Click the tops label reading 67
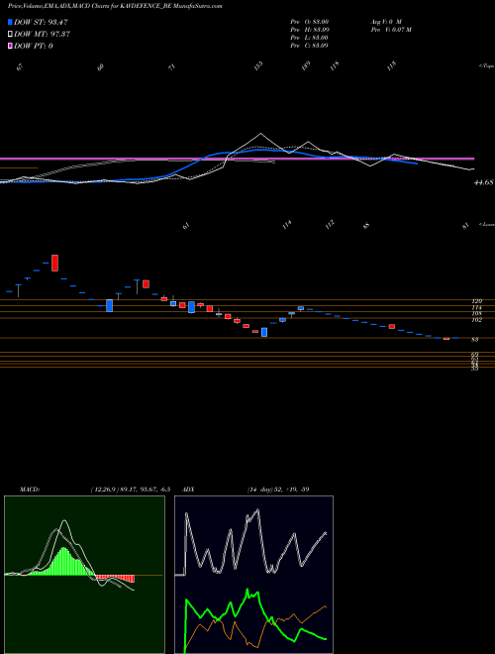This screenshot has height=654, width=495. 22,68
